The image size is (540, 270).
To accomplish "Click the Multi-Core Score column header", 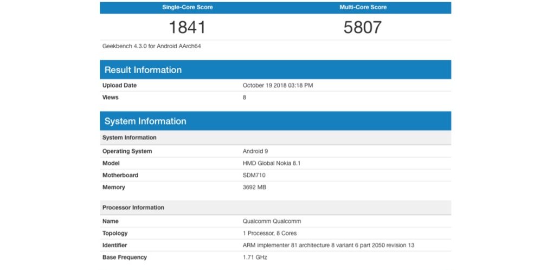I will pyautogui.click(x=363, y=8).
